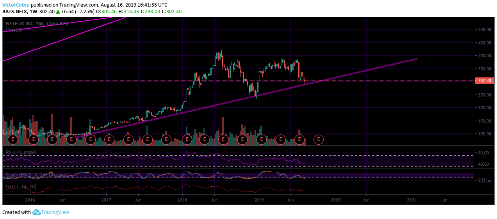The height and width of the screenshot is (219, 497).
Task: Select the Vol (20) indicator label
Action: point(14,30)
